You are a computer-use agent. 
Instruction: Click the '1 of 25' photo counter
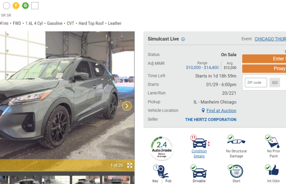click(116, 165)
